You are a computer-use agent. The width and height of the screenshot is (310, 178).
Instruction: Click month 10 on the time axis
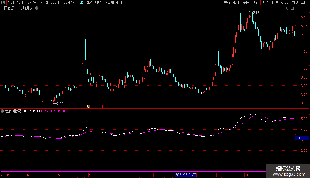[218, 175]
